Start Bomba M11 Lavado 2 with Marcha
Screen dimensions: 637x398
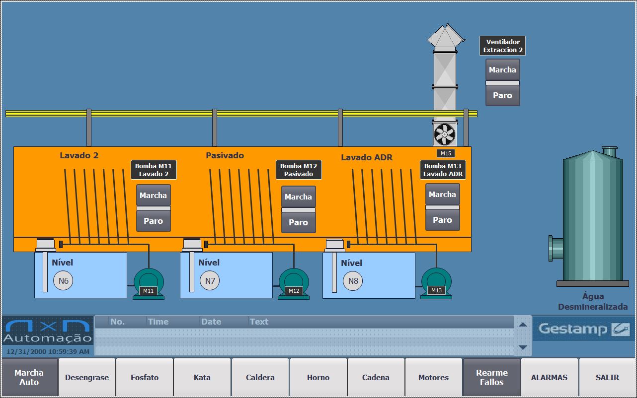coord(153,196)
